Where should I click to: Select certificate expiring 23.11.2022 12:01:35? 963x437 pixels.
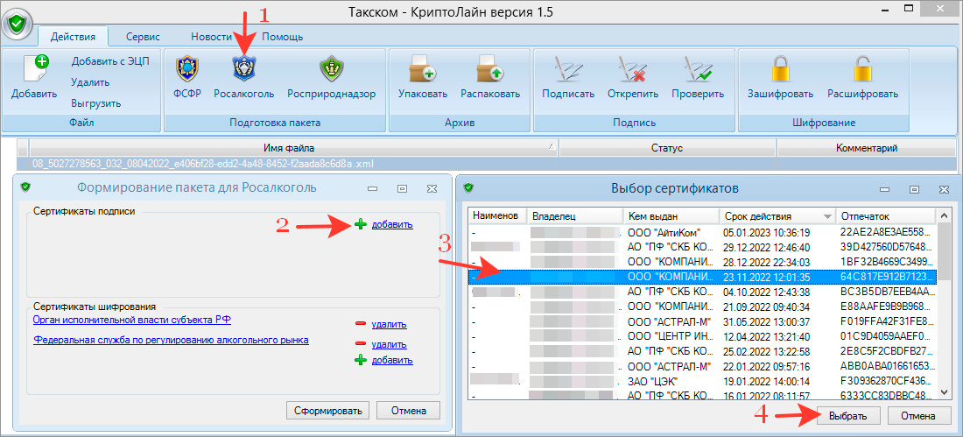[x=703, y=277]
